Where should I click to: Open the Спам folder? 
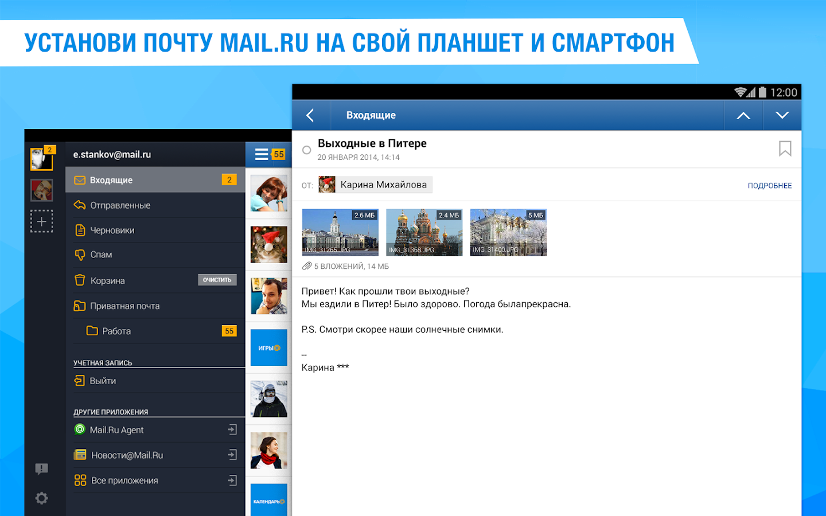155,255
